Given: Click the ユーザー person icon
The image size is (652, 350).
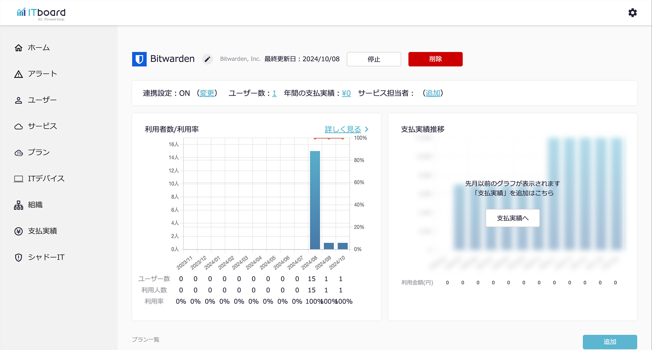Looking at the screenshot, I should 19,100.
